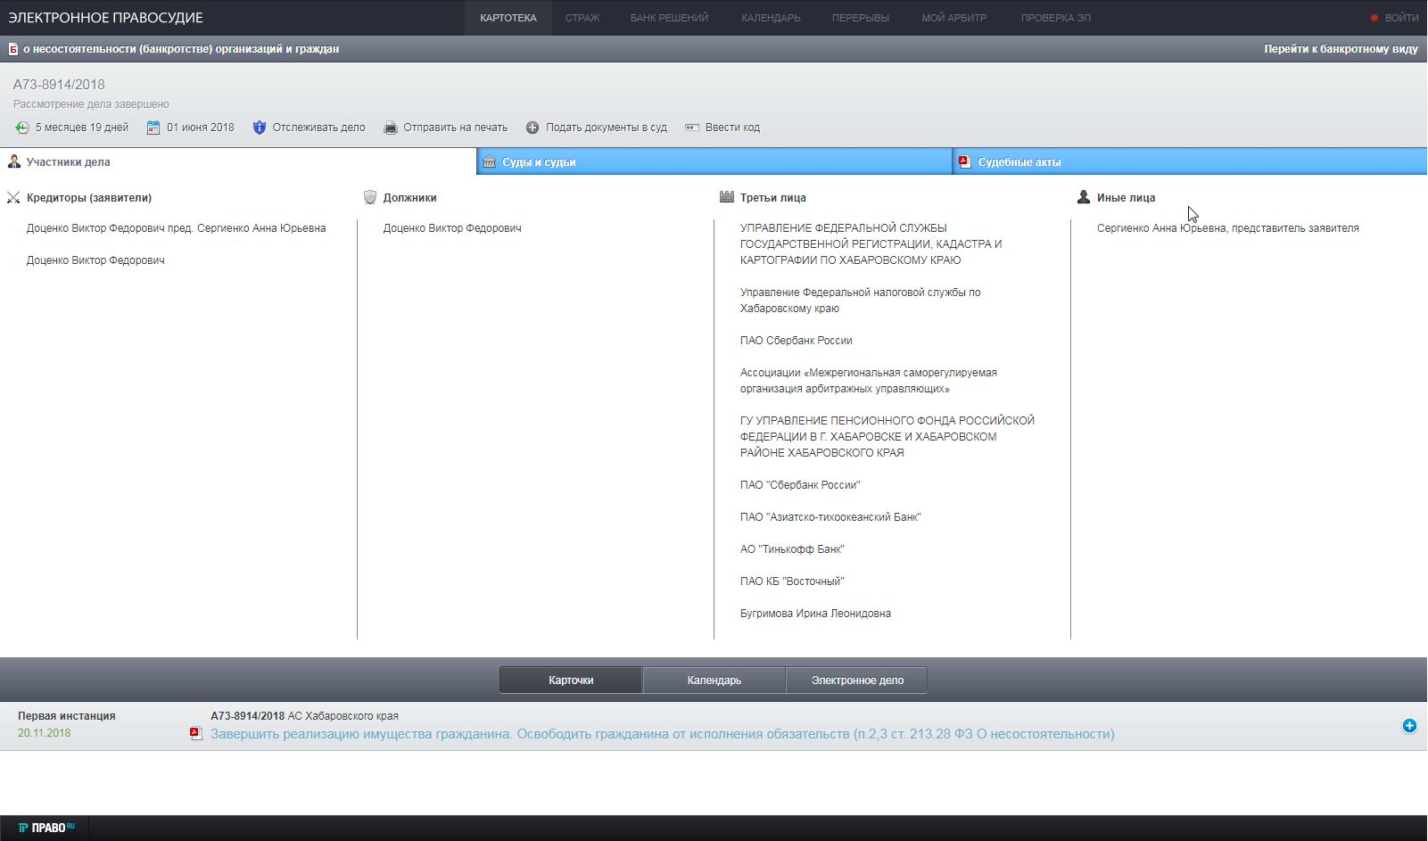Open Банк решений in top menu

pyautogui.click(x=669, y=18)
